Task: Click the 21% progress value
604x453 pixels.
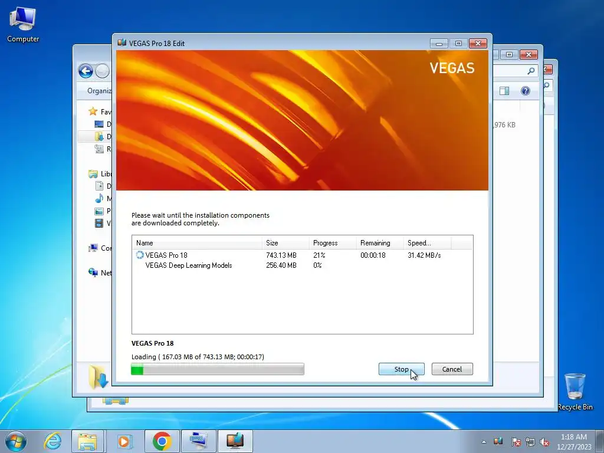Action: click(319, 255)
